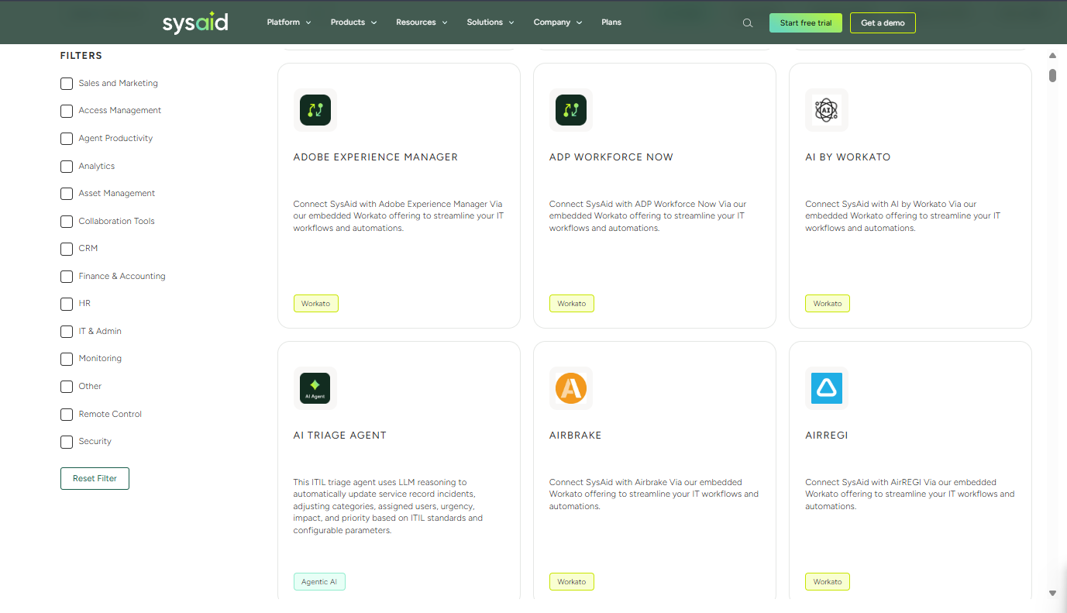Viewport: 1067px width, 613px height.
Task: Open the search magnifier in the navbar
Action: (x=747, y=22)
